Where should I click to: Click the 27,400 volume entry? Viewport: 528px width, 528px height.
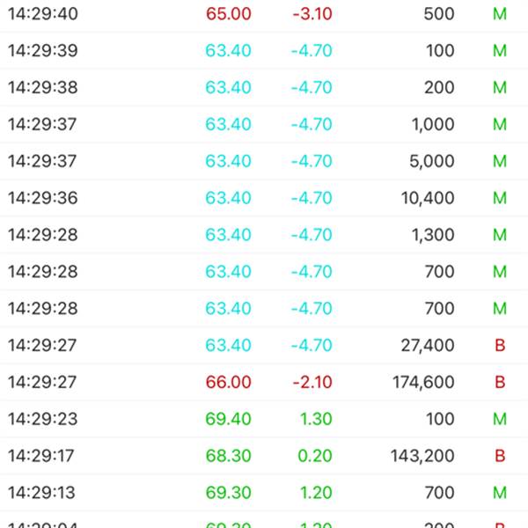428,346
